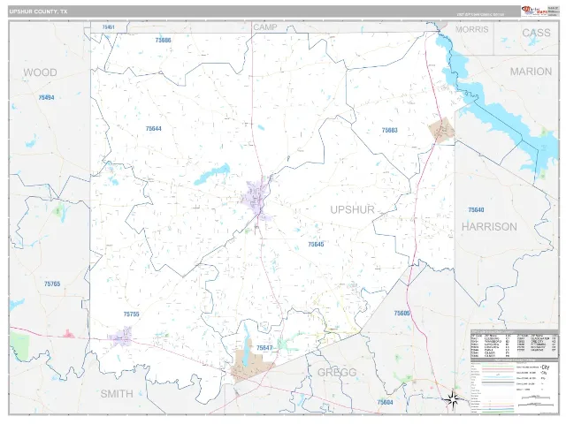Screen dimensions: 566x424
Task: Click the MarketMaps logo in the title bar
Action: tap(534, 11)
